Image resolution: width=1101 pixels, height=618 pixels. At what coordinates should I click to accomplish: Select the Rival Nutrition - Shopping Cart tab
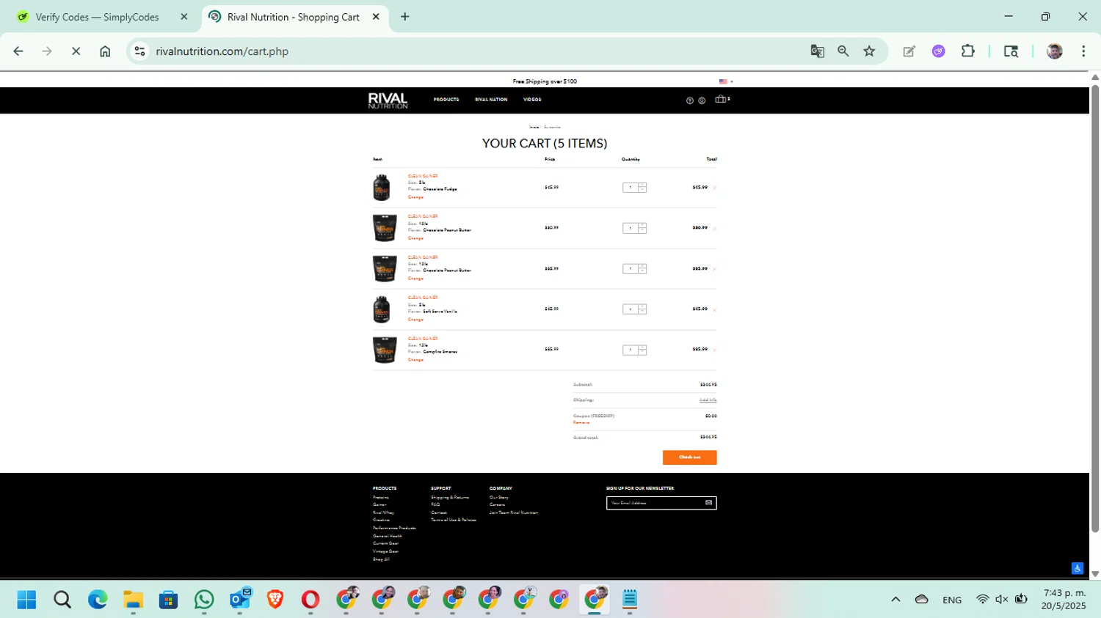293,17
